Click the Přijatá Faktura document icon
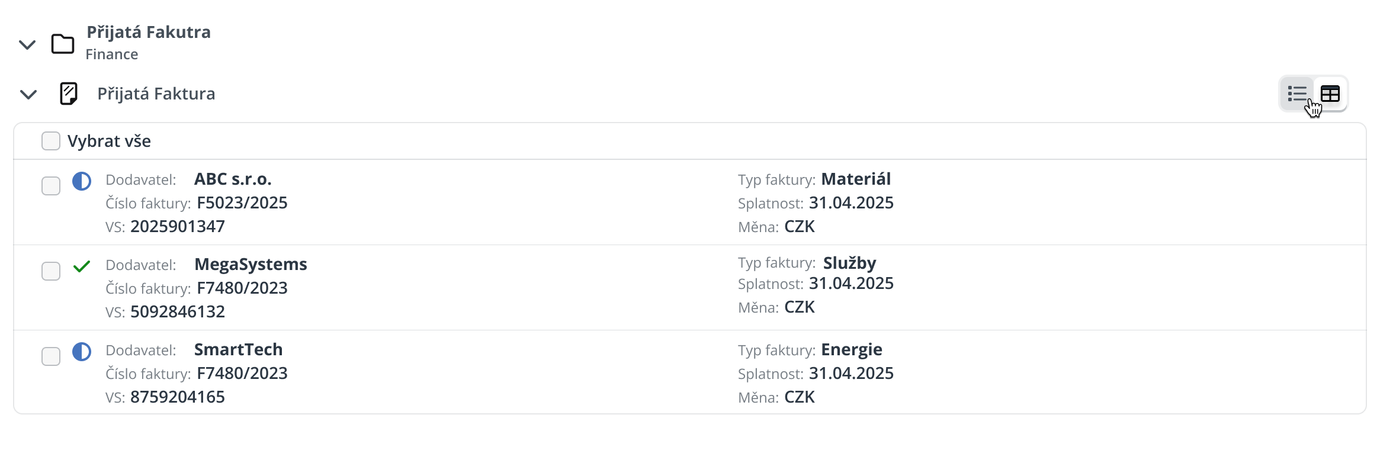The image size is (1380, 450). [69, 94]
